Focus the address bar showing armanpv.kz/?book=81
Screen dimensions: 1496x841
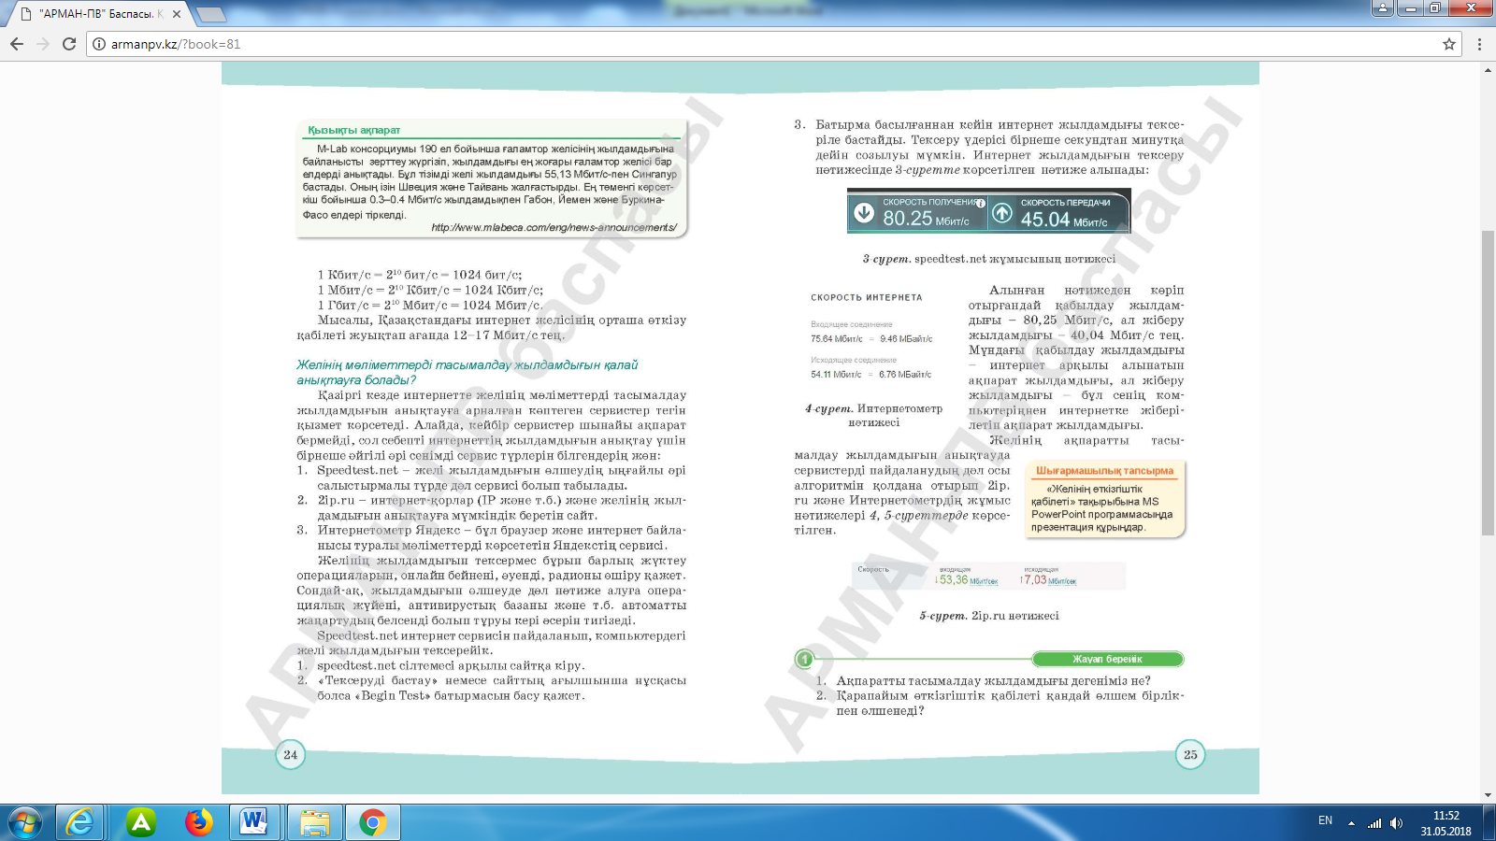(776, 44)
